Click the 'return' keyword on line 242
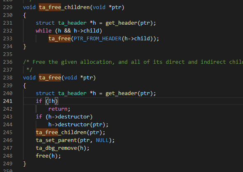243x172 pixels. pos(58,109)
